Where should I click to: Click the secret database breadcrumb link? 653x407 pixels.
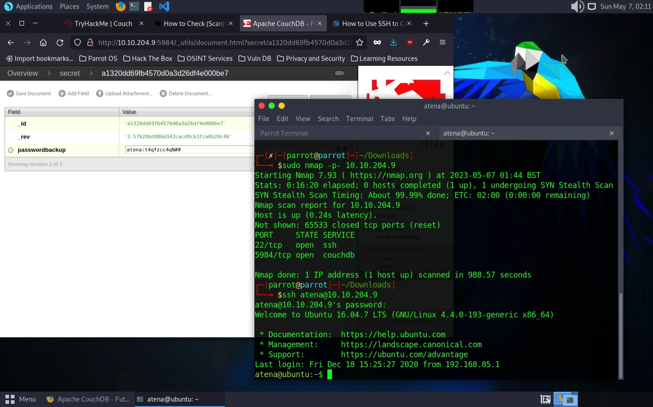tap(69, 73)
